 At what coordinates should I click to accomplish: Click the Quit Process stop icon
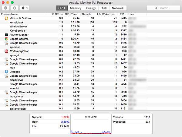(5, 8)
